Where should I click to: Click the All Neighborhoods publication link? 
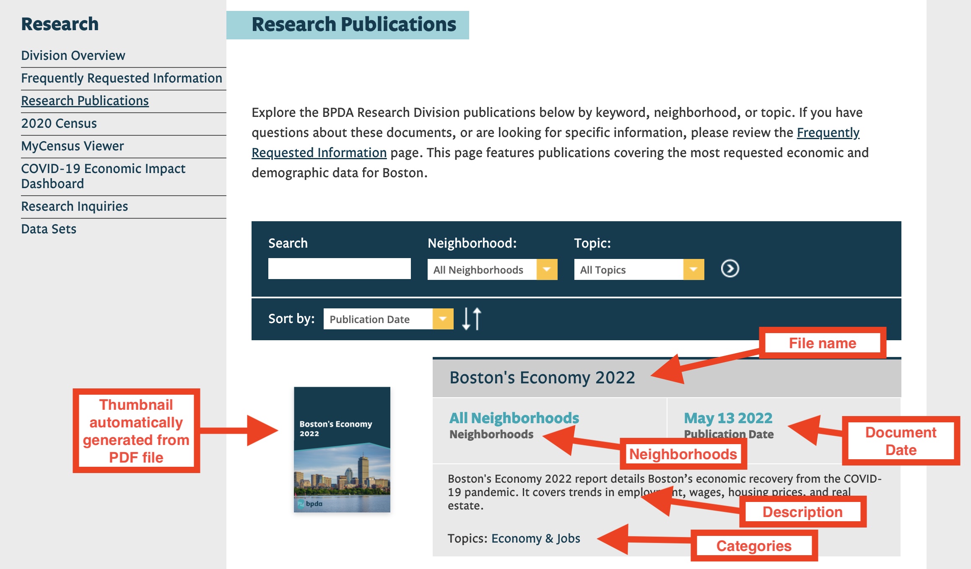[513, 418]
